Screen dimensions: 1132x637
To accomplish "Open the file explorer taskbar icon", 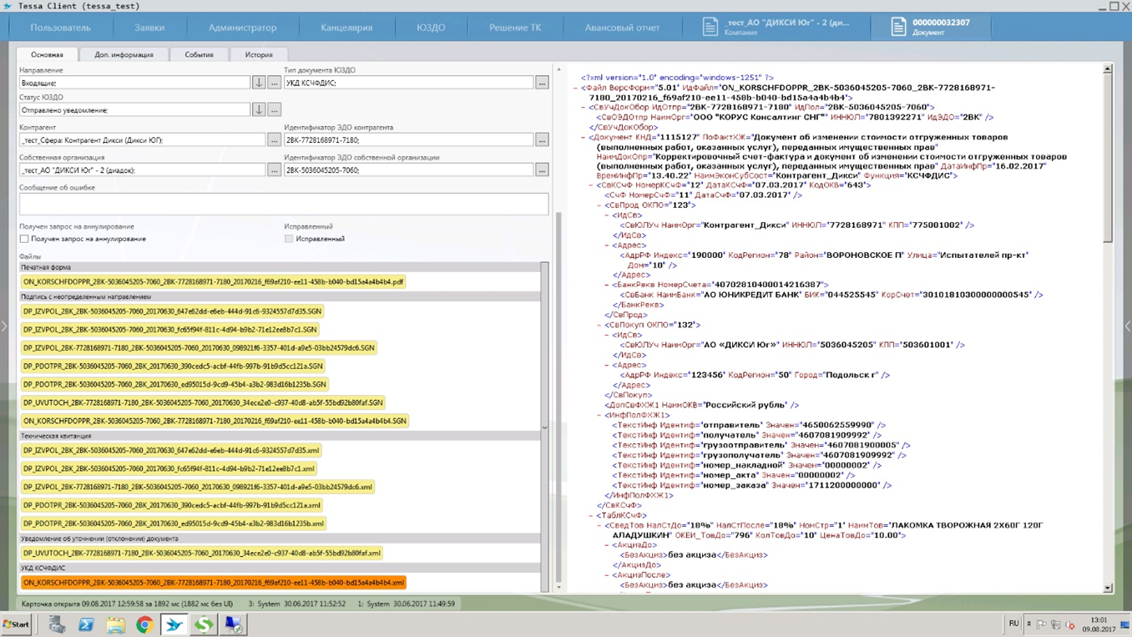I will pos(115,624).
